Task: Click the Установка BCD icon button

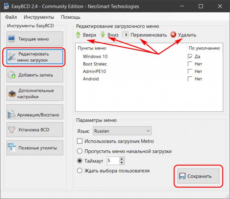Action: pos(35,130)
